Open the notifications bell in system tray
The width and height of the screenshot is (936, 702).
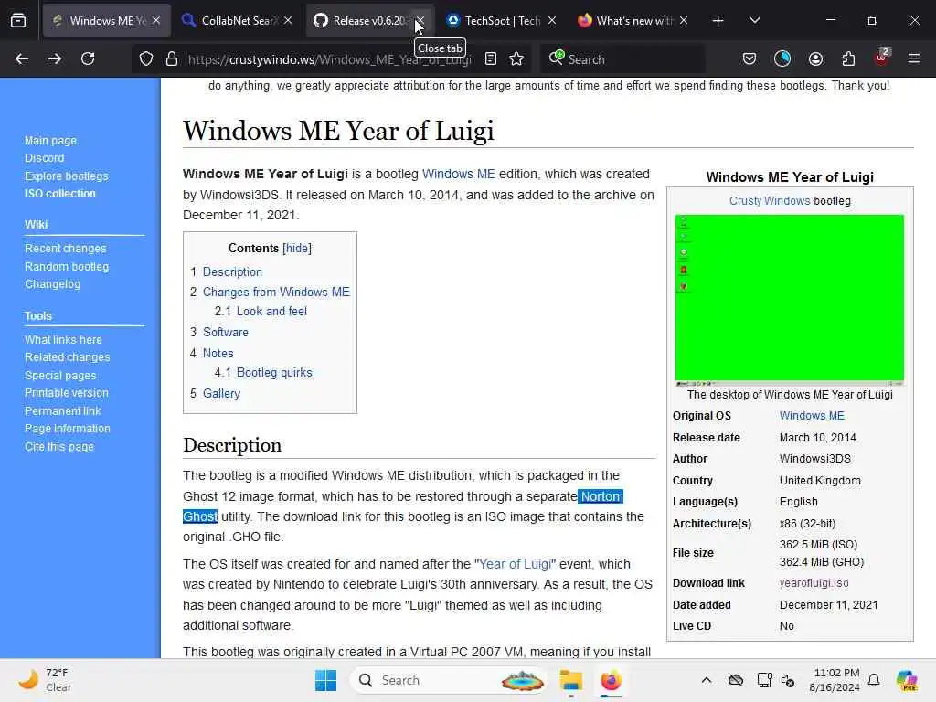(874, 680)
